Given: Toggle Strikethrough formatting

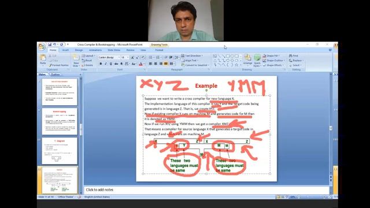Looking at the screenshot, I should coord(116,64).
